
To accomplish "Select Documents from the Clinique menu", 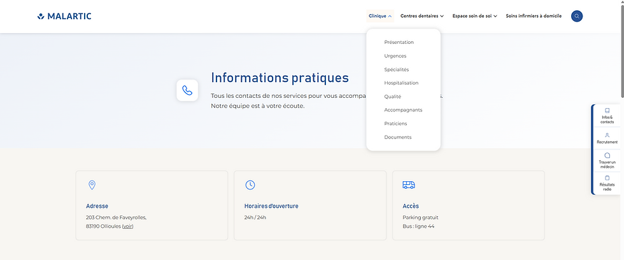I will 398,137.
